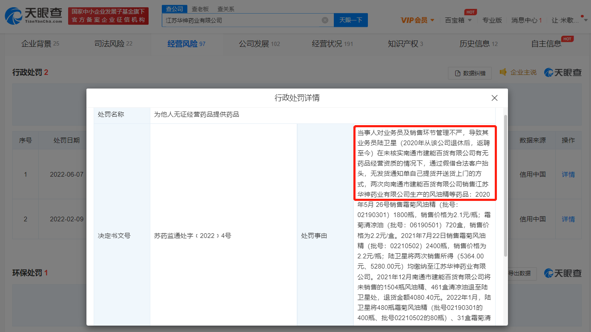Click the date 2022-02-09
591x332 pixels.
tap(66, 219)
